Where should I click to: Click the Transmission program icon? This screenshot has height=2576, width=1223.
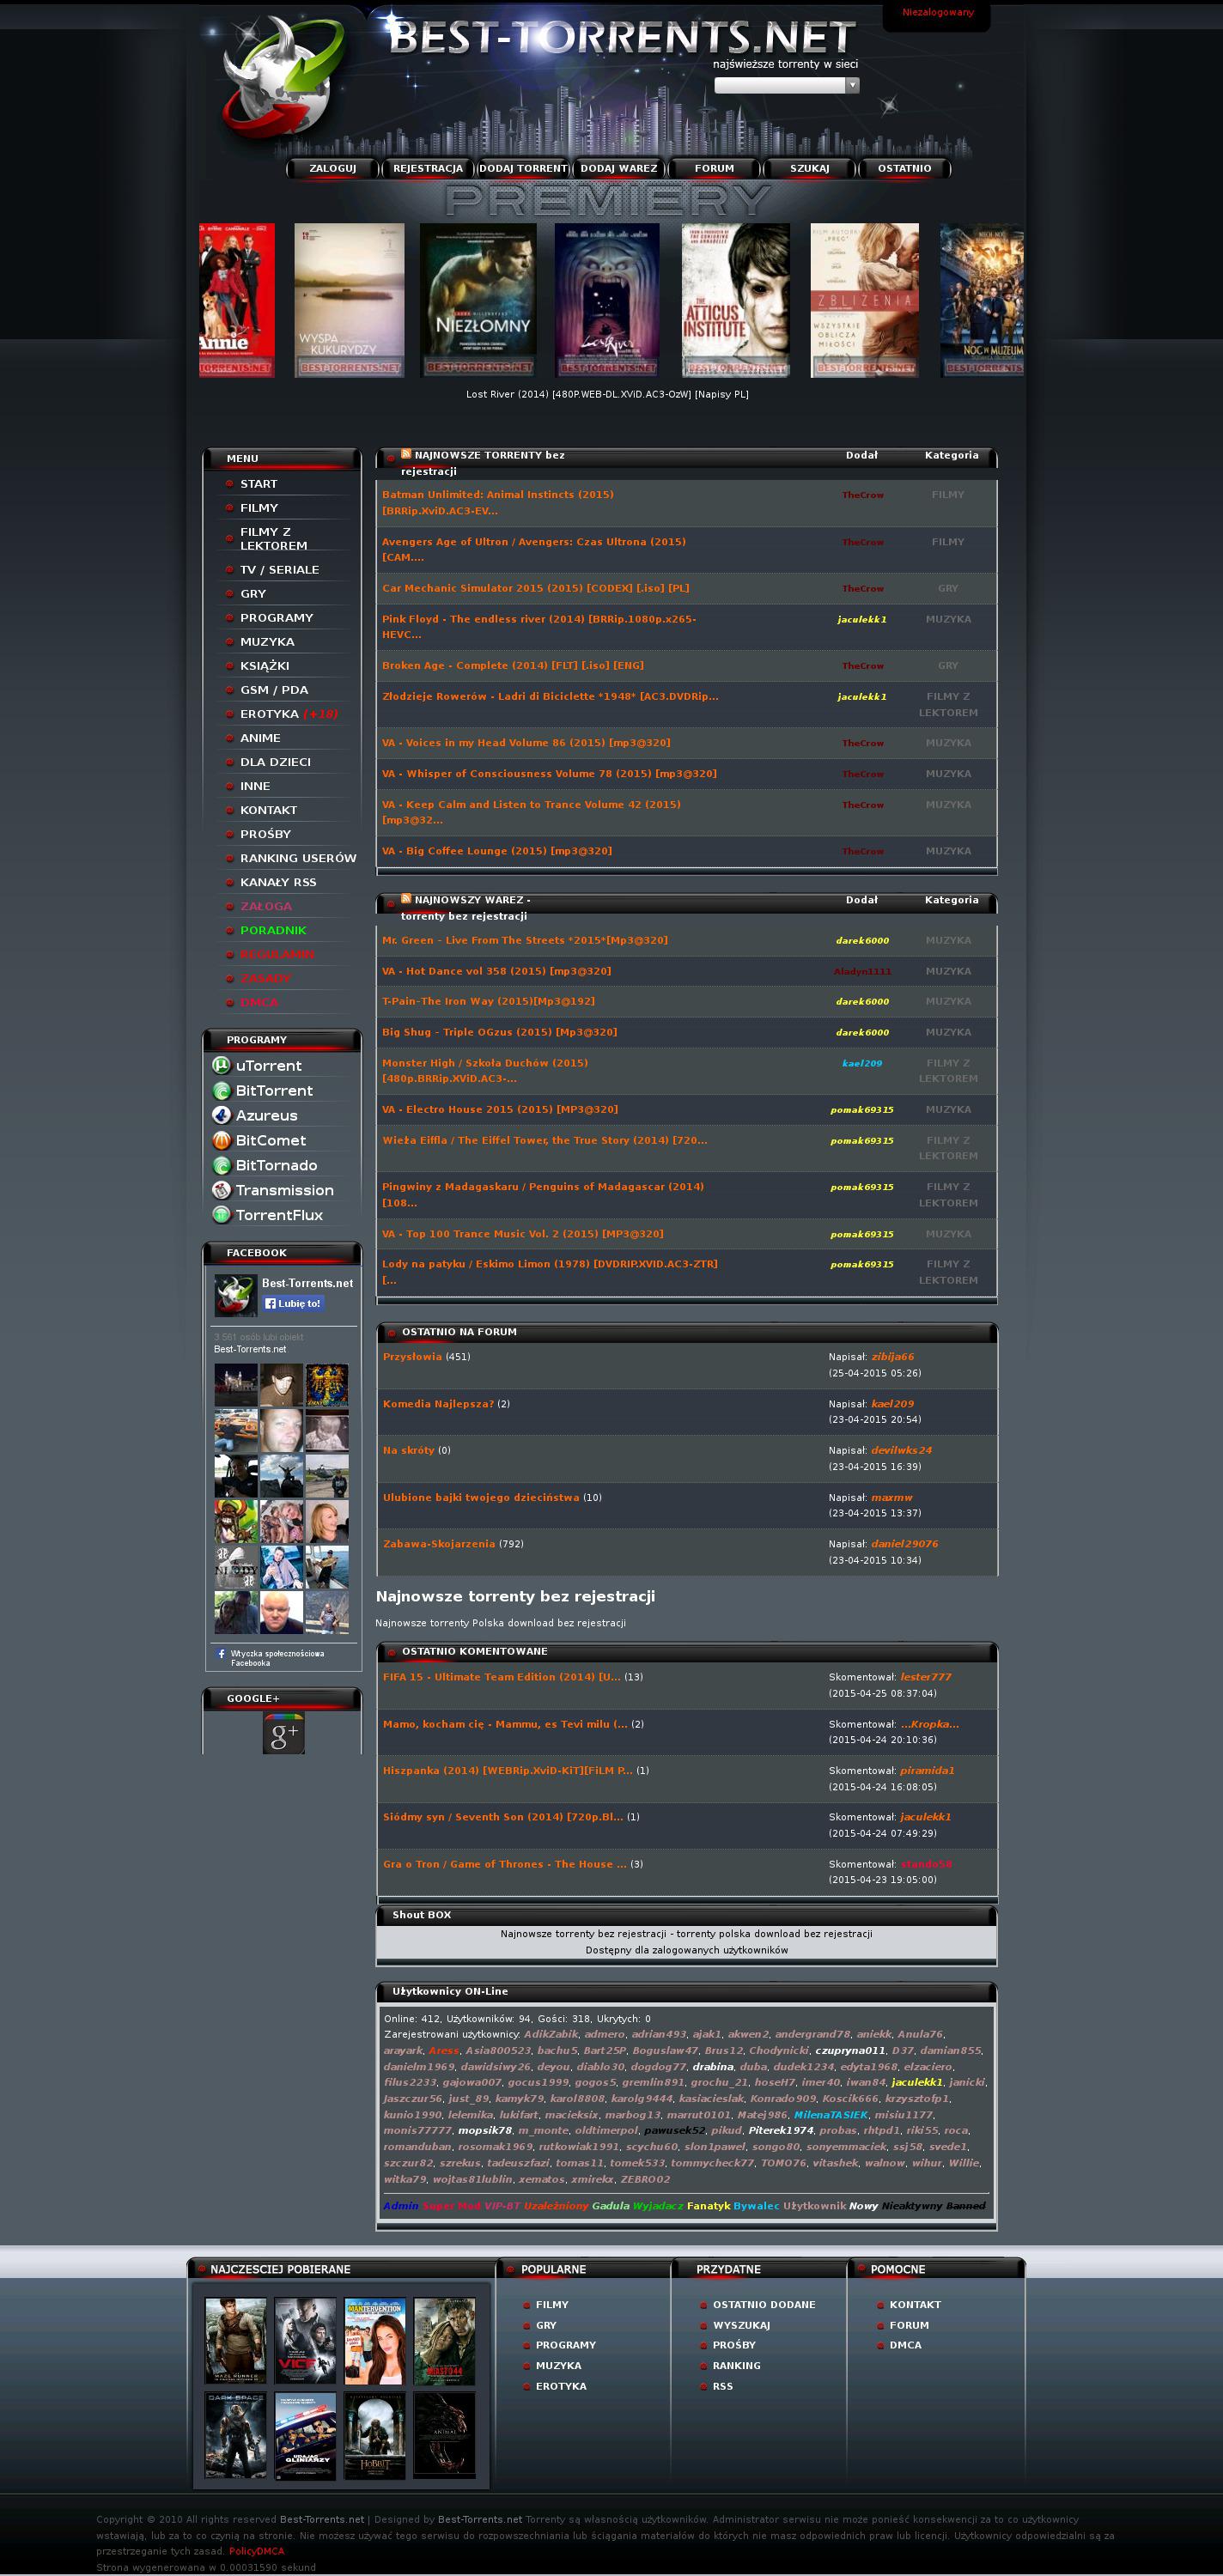click(x=221, y=1190)
